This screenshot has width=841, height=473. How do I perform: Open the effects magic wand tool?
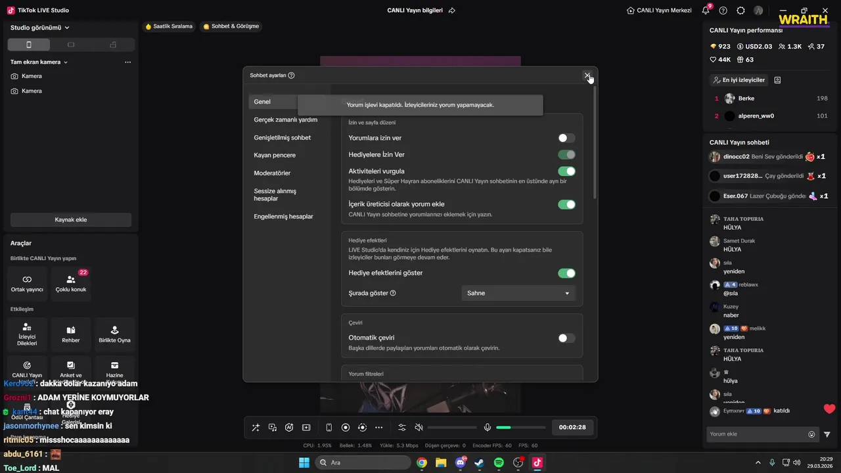pyautogui.click(x=256, y=428)
